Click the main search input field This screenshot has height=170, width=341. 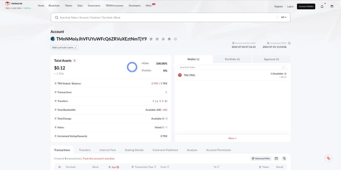(x=168, y=17)
